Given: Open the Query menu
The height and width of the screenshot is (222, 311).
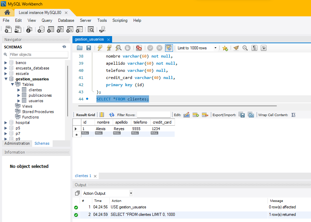Looking at the screenshot, I should point(47,20).
